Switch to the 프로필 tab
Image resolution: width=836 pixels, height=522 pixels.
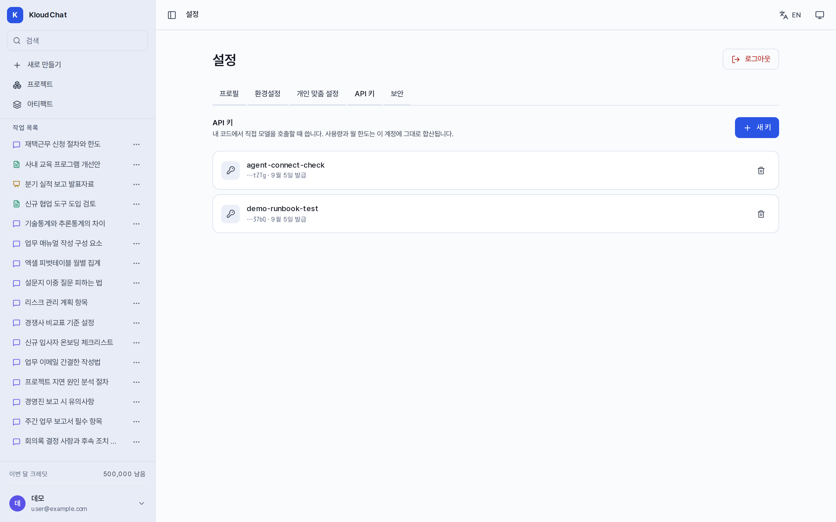click(x=229, y=94)
